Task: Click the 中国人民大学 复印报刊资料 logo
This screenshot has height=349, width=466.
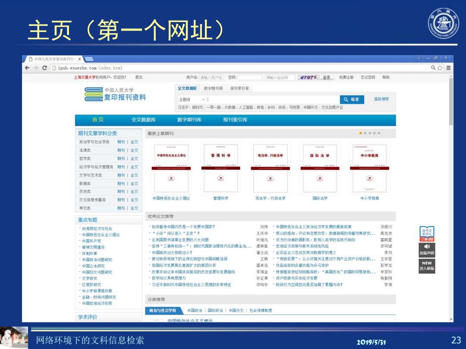Action: click(x=115, y=94)
